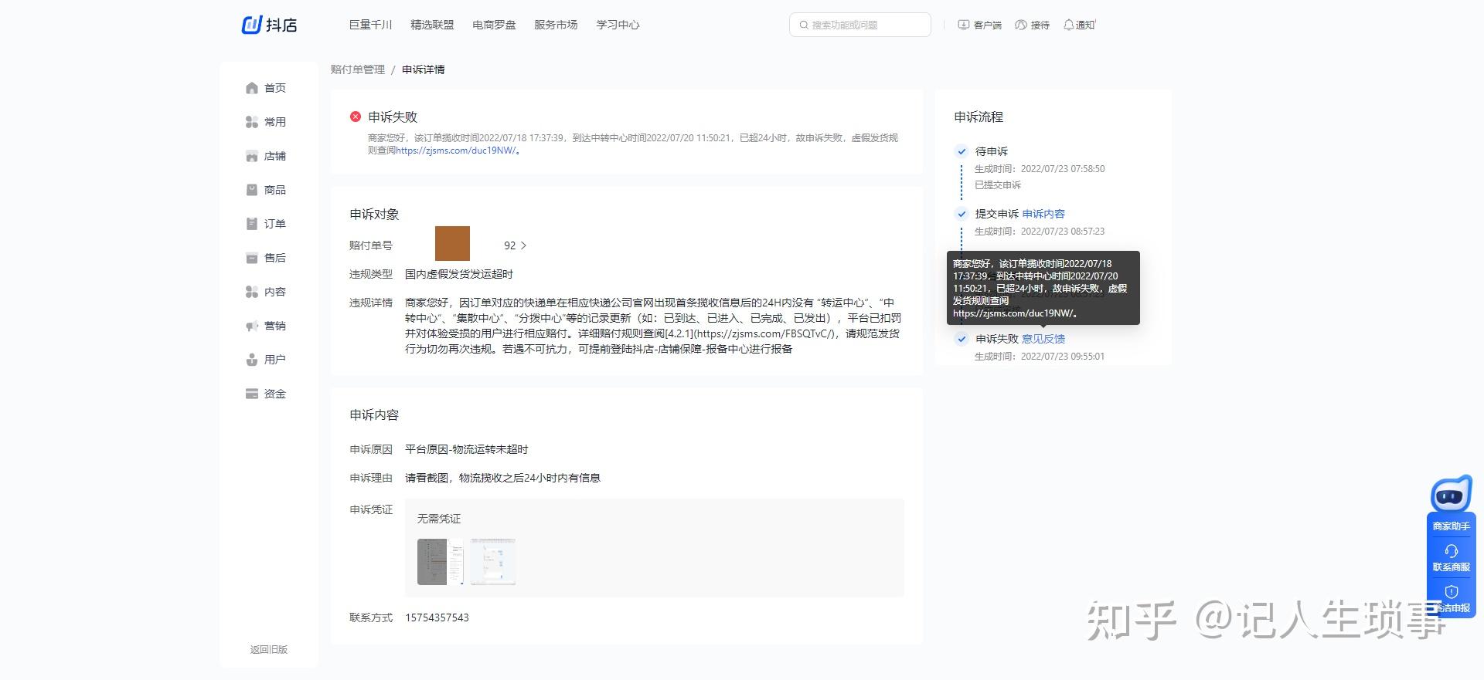Click the 客户端 download icon
Viewport: 1484px width, 680px height.
(963, 25)
